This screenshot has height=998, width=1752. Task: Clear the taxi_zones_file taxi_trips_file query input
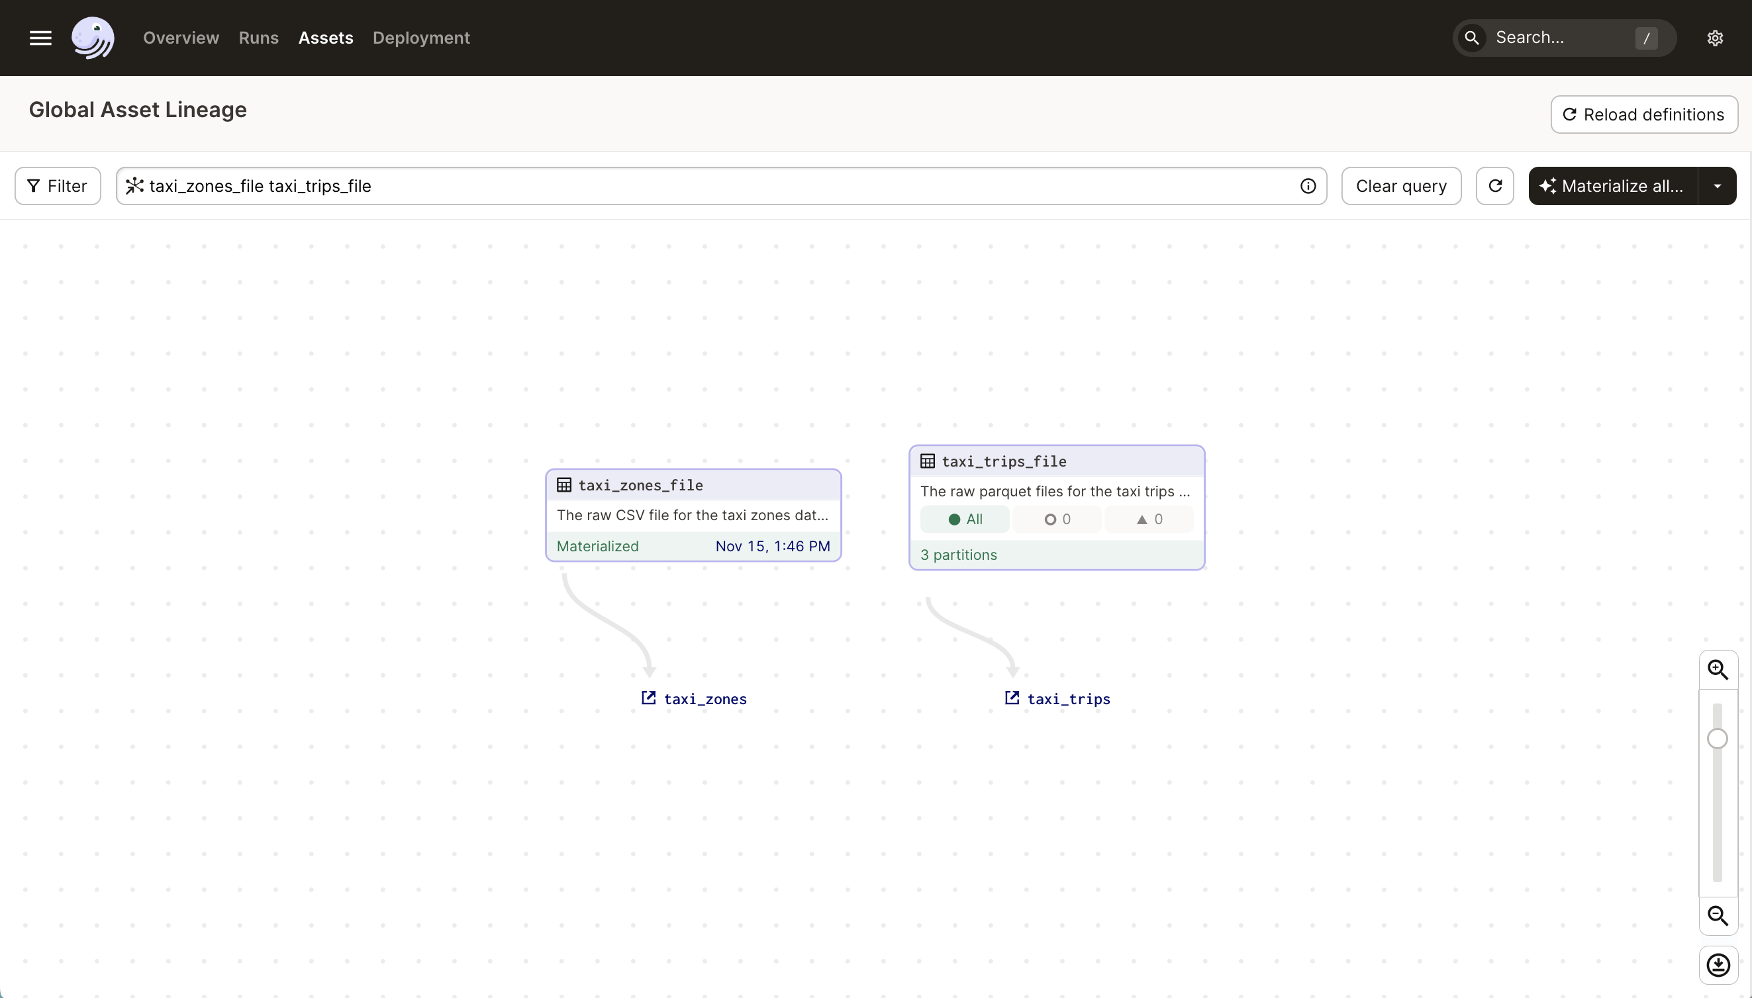1400,185
